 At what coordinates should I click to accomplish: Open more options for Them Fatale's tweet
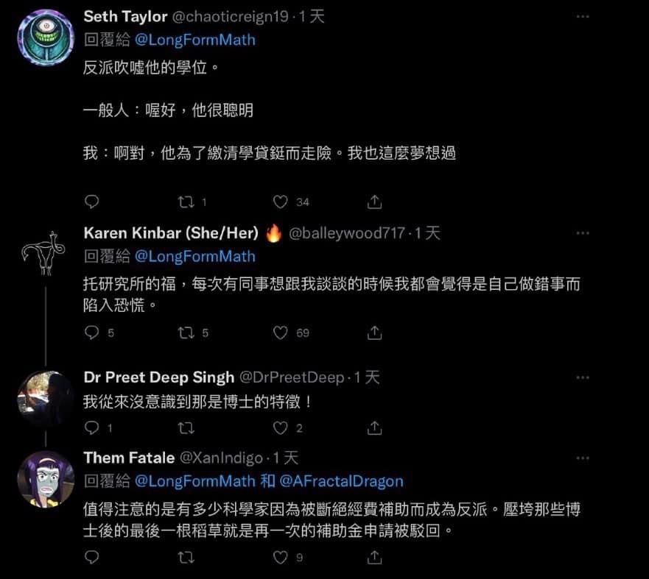(x=583, y=458)
